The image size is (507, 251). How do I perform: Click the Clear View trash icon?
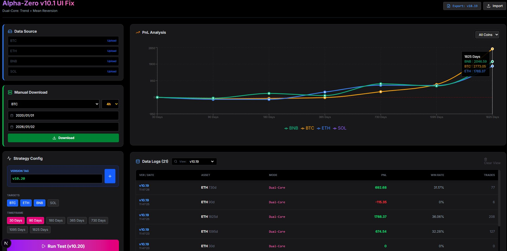point(486,159)
